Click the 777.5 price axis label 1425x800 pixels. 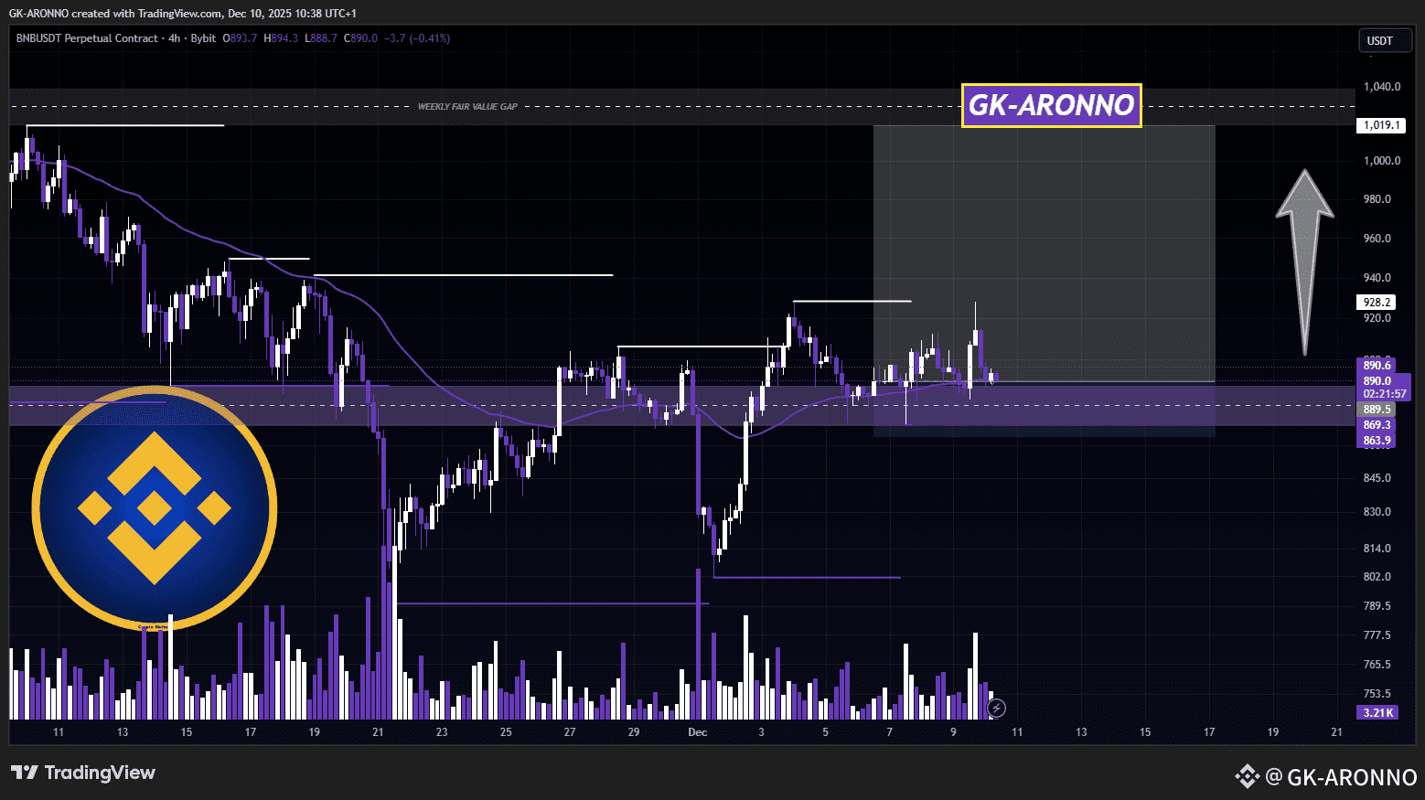tap(1377, 635)
